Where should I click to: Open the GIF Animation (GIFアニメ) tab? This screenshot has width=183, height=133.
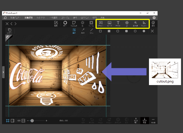[x=85, y=18]
